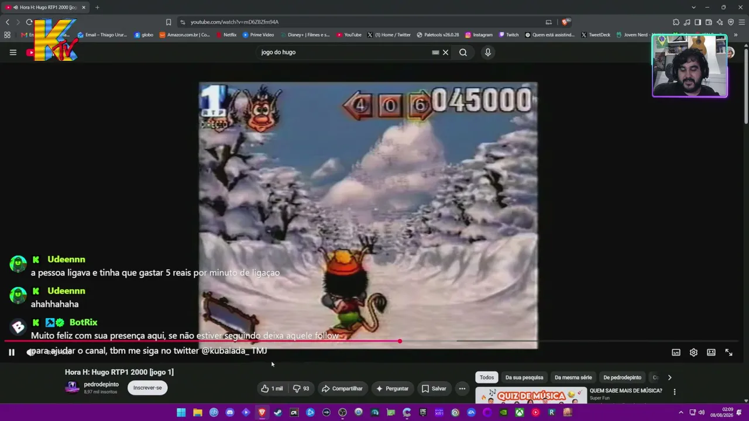Open the Home / Twitter bookmark
The width and height of the screenshot is (749, 421).
[389, 34]
